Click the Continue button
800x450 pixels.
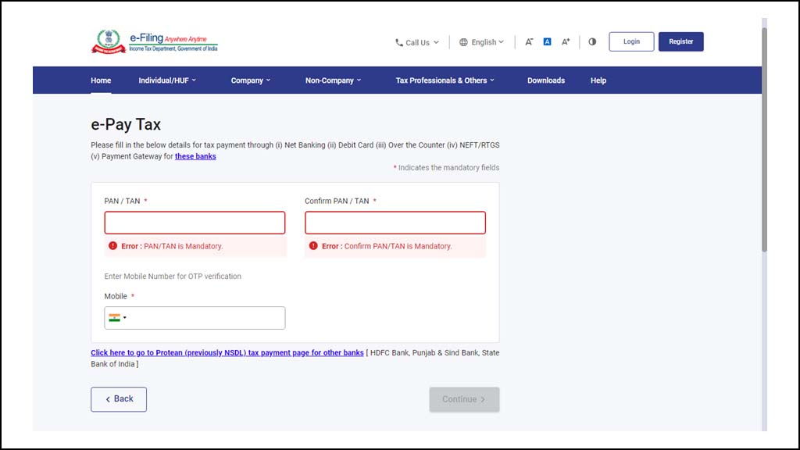(464, 399)
